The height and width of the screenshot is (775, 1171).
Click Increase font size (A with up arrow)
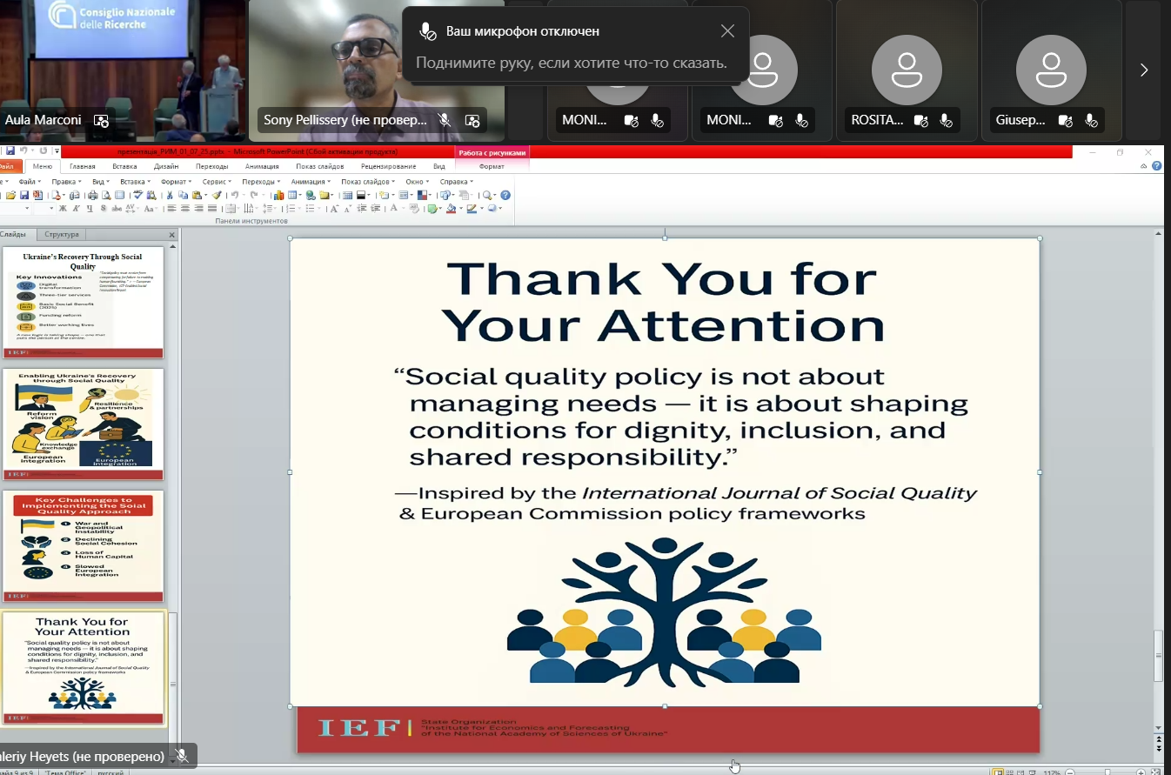(x=333, y=209)
